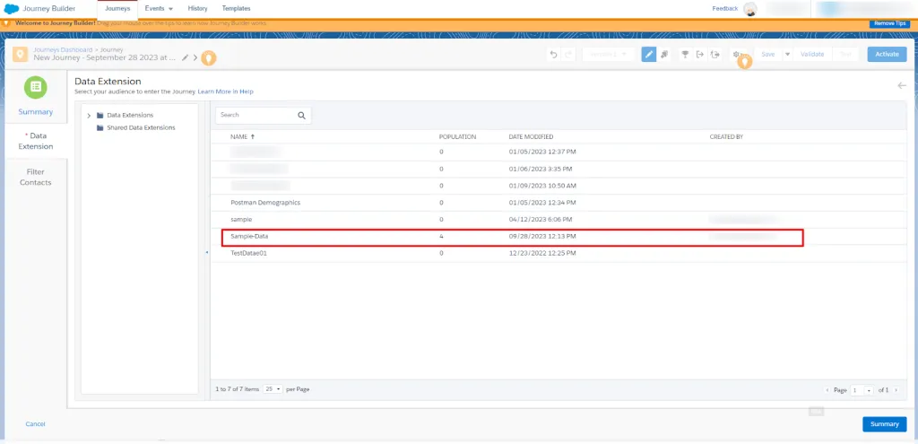Screen dimensions: 918x444
Task: Click the pencil icon to rename journey
Action: point(185,57)
